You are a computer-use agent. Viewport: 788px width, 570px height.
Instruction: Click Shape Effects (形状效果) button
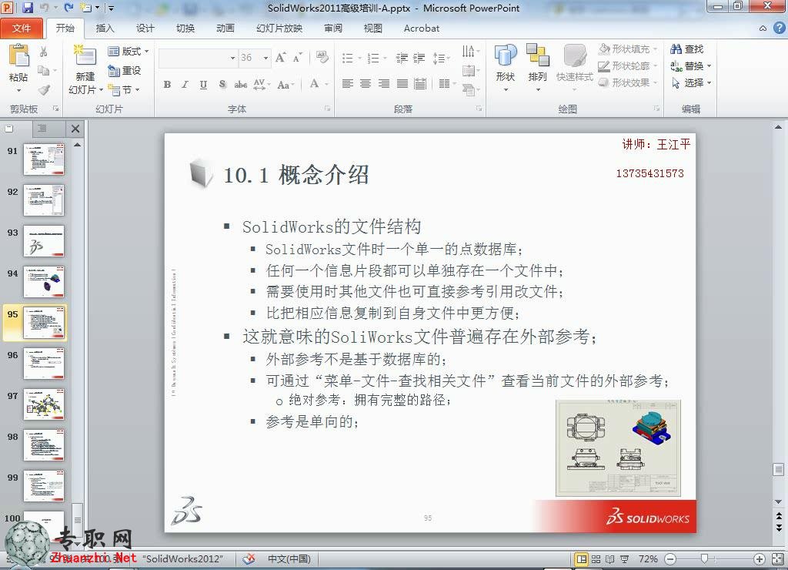(628, 82)
